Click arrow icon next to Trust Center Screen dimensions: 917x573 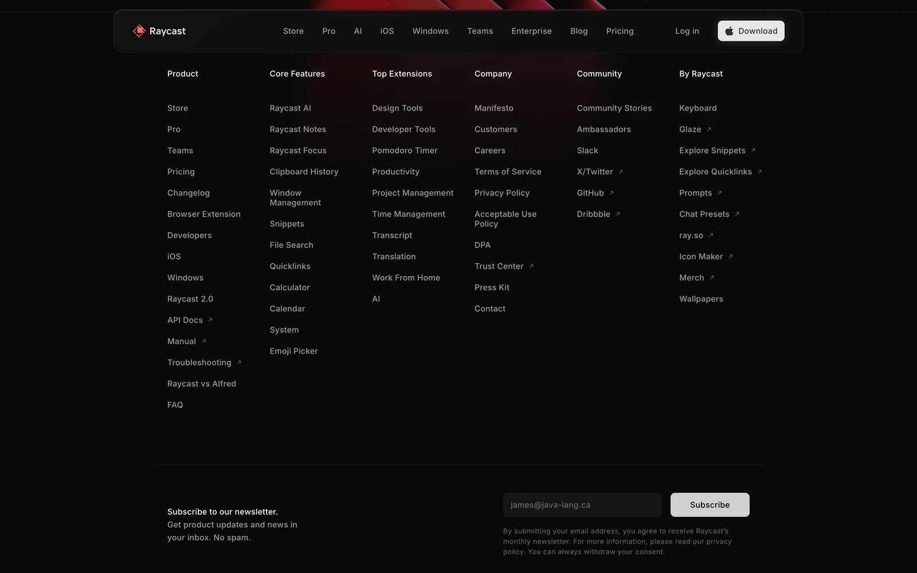[x=531, y=266]
